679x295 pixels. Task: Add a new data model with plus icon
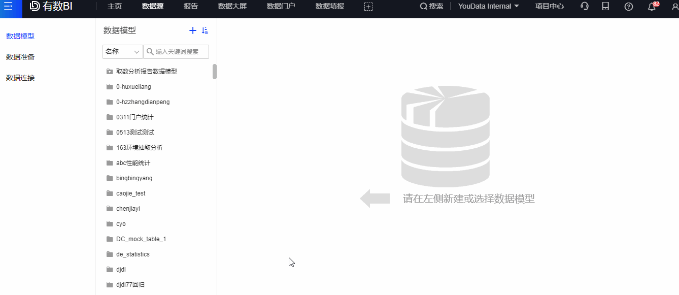point(193,30)
